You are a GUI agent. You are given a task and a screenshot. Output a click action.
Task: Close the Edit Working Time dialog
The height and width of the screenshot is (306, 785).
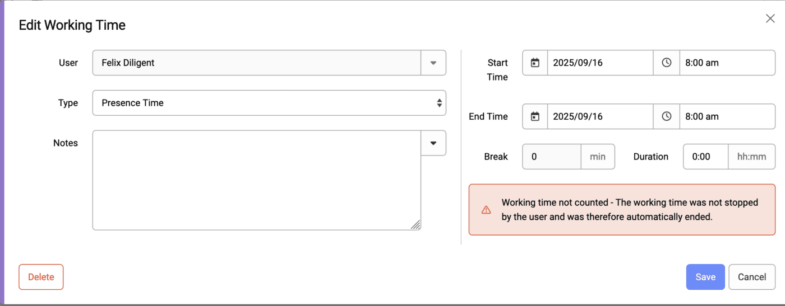[x=770, y=18]
